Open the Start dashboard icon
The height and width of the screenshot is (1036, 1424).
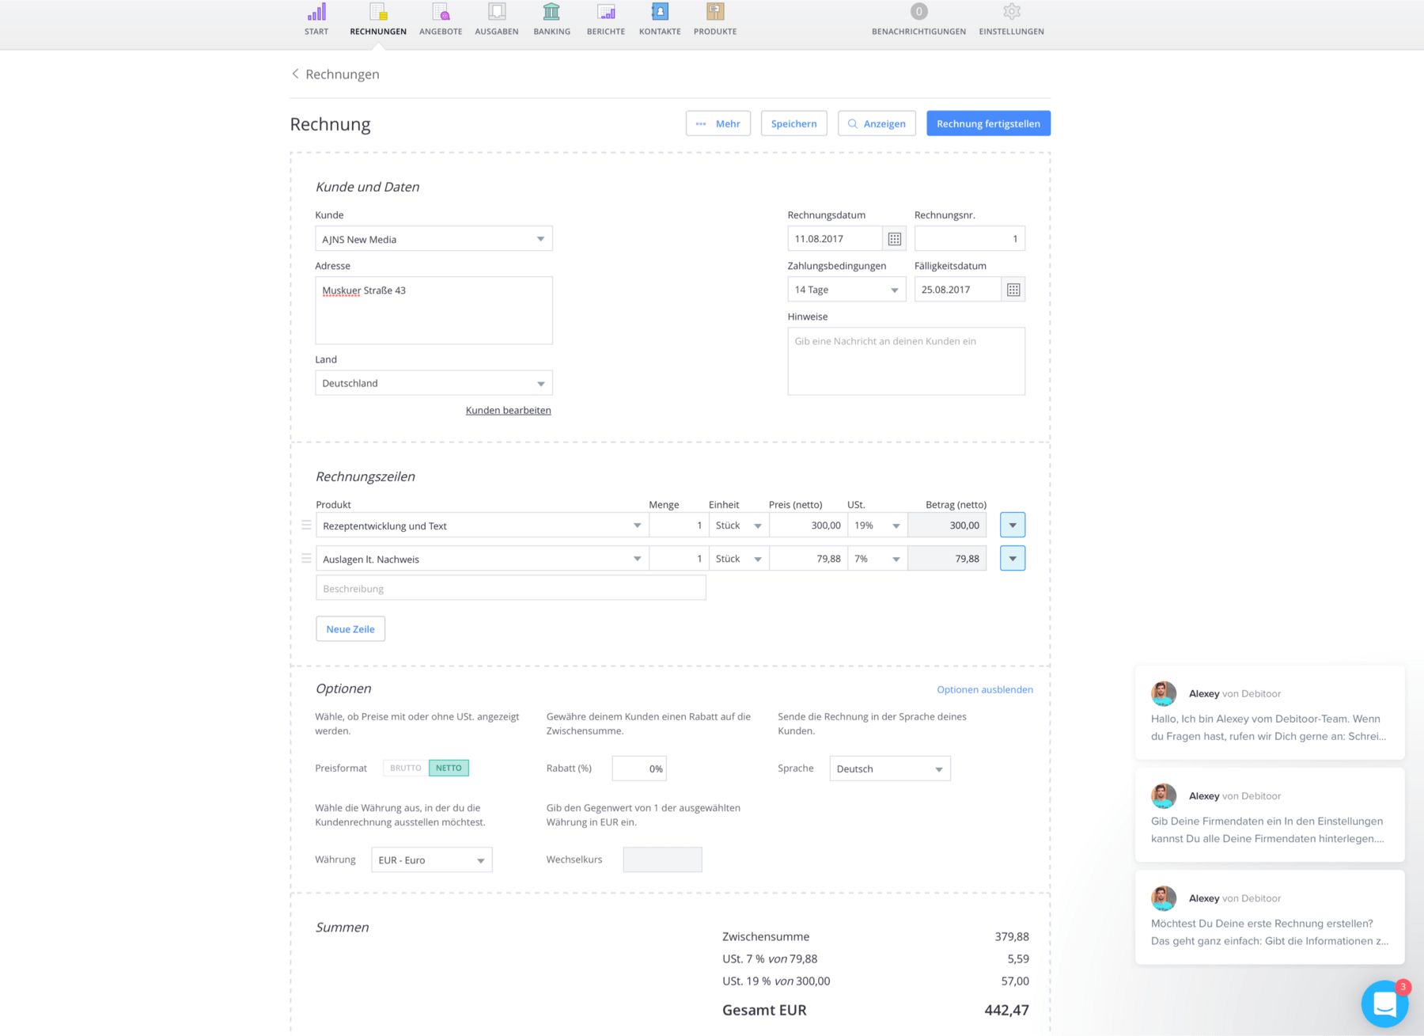(x=316, y=13)
